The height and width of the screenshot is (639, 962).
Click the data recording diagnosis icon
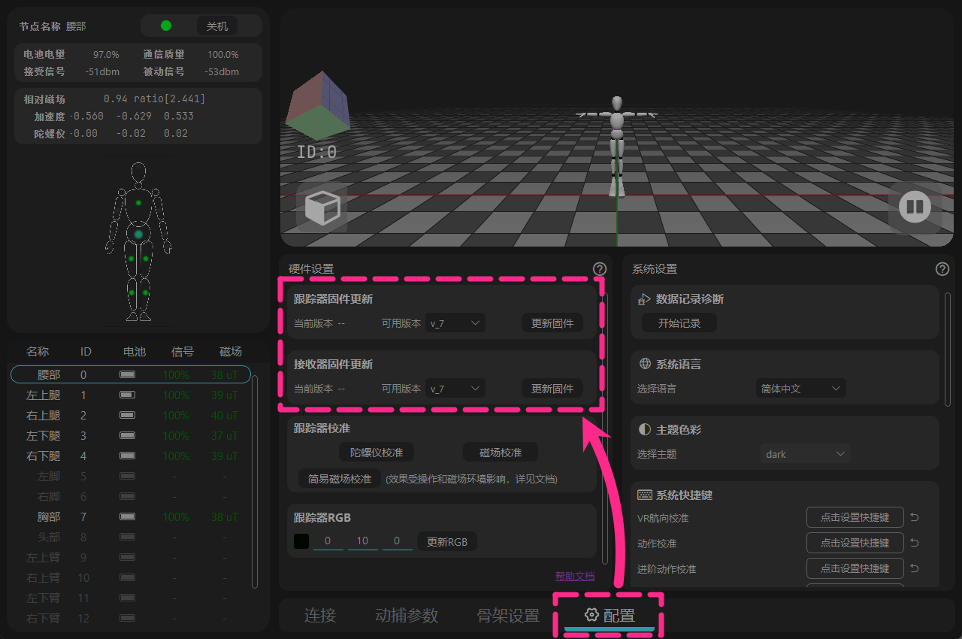[x=644, y=299]
